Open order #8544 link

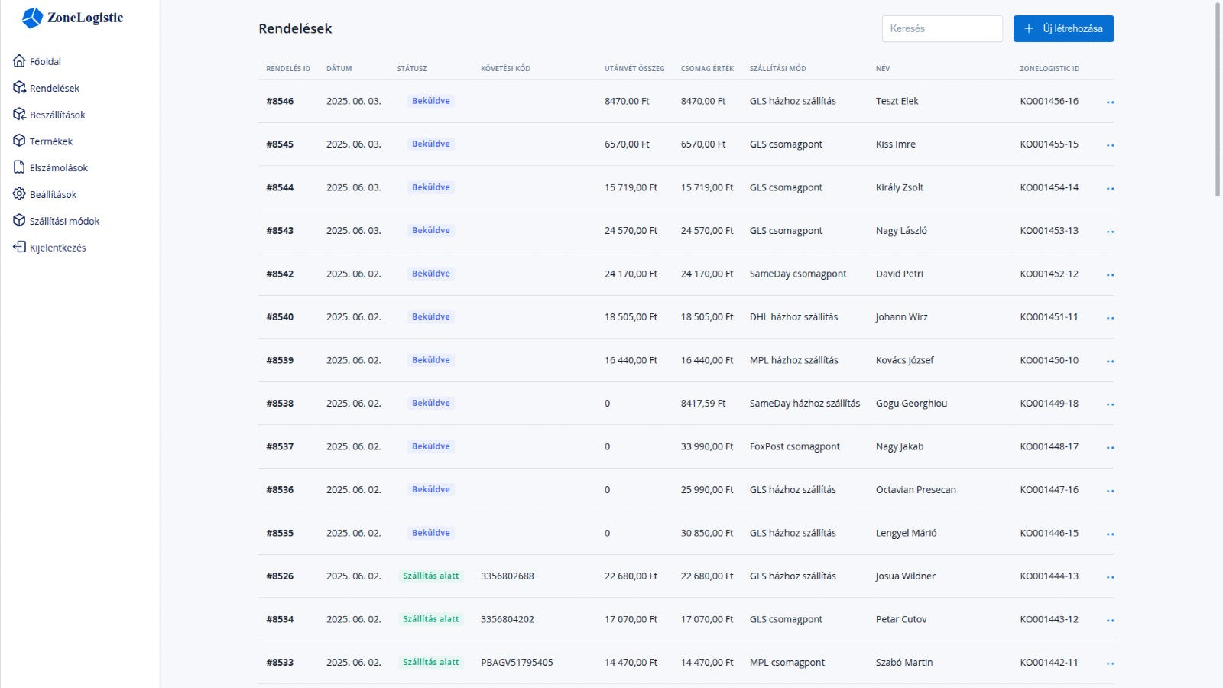280,187
